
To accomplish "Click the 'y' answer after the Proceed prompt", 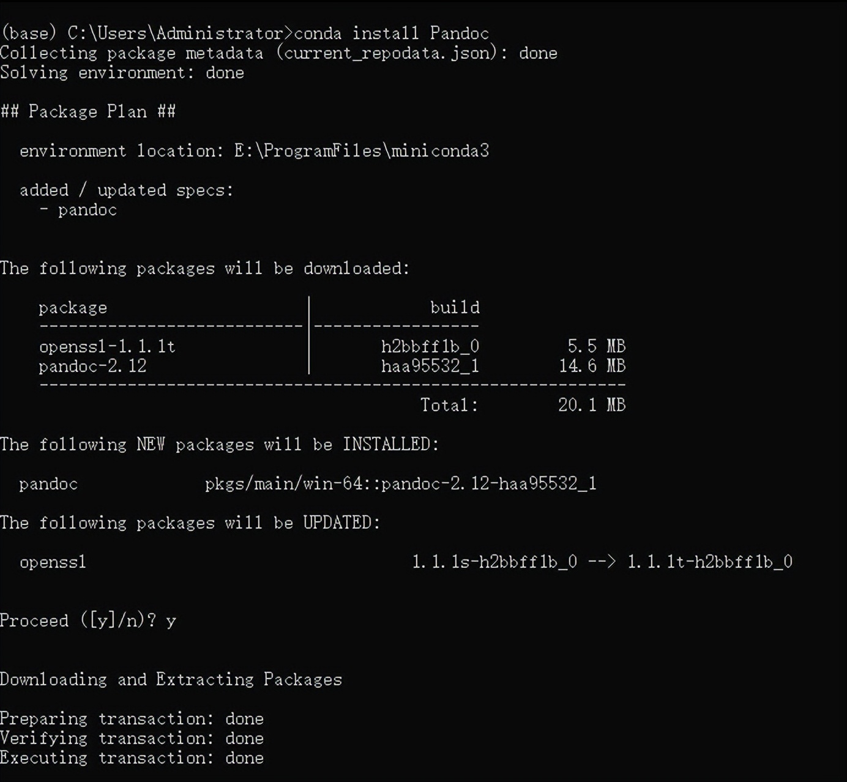I will click(x=171, y=621).
